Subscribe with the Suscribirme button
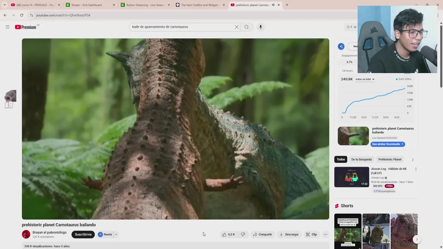The image size is (443, 249). point(83,234)
